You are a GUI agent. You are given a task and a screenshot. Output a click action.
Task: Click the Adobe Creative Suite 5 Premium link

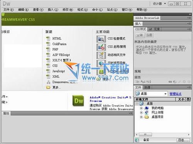pos(110,99)
